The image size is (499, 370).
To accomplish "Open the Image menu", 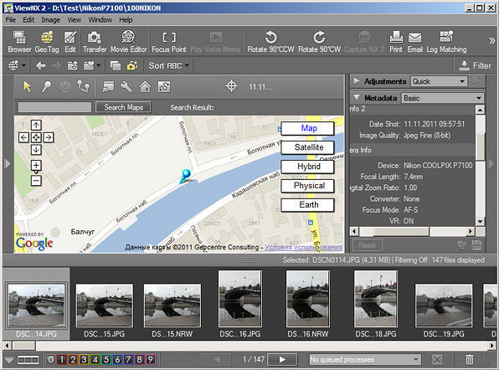I will [x=50, y=20].
